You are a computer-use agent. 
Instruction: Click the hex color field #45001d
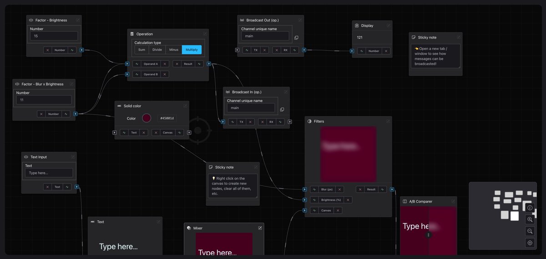tap(167, 118)
